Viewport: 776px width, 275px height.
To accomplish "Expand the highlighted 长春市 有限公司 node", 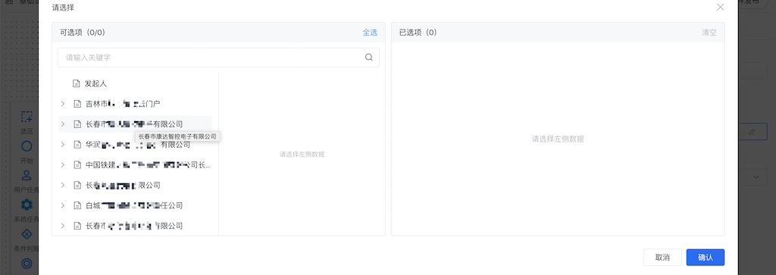I will (x=63, y=124).
